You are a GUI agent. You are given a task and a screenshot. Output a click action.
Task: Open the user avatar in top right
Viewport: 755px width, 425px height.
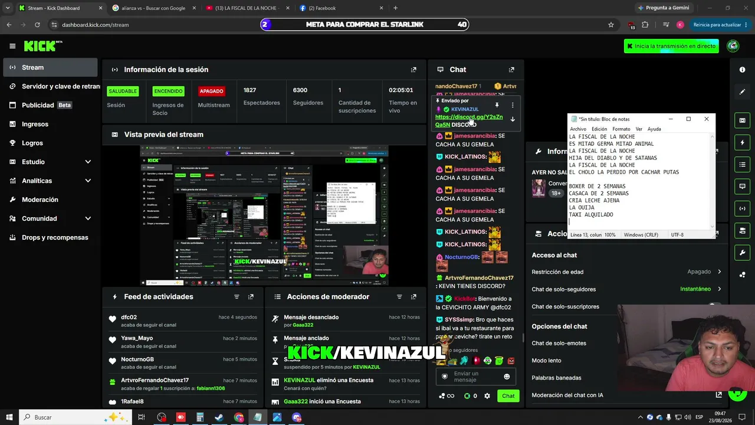tap(733, 46)
